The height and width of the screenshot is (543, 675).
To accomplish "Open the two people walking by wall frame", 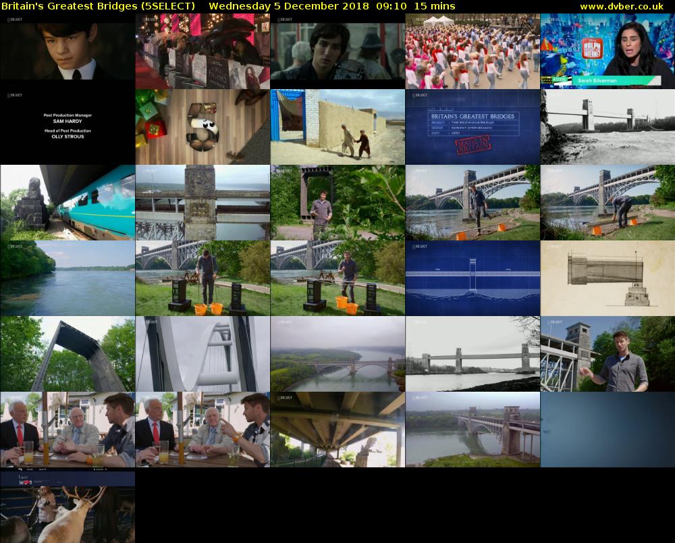I will click(337, 127).
